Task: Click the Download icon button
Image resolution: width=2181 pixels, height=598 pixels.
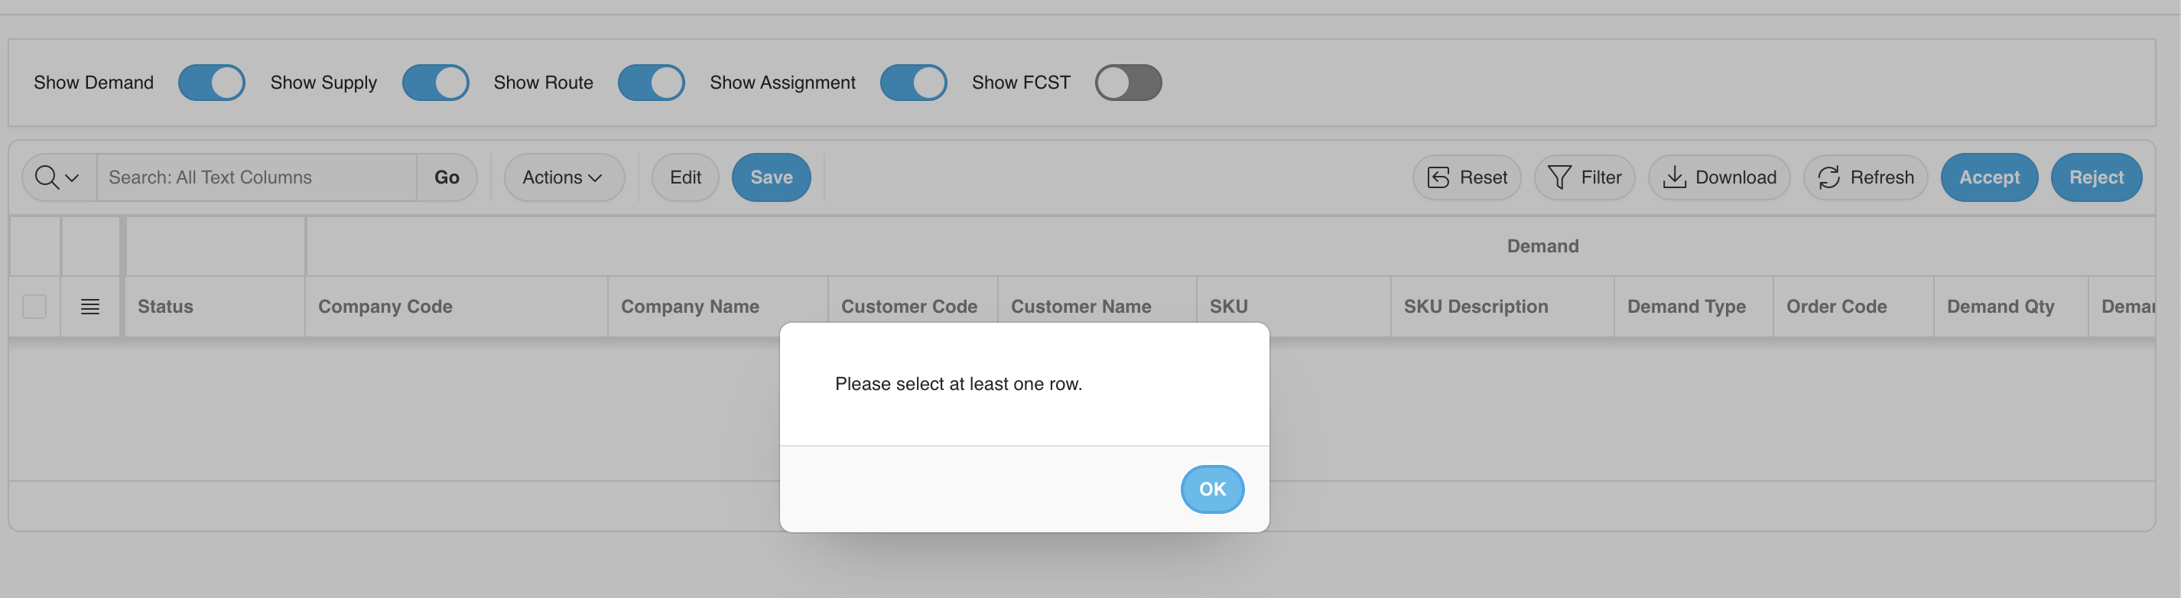Action: tap(1674, 177)
